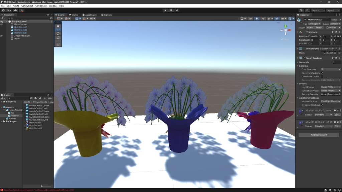This screenshot has width=342, height=192.
Task: Edit Position Z field value
Action: (337, 36)
